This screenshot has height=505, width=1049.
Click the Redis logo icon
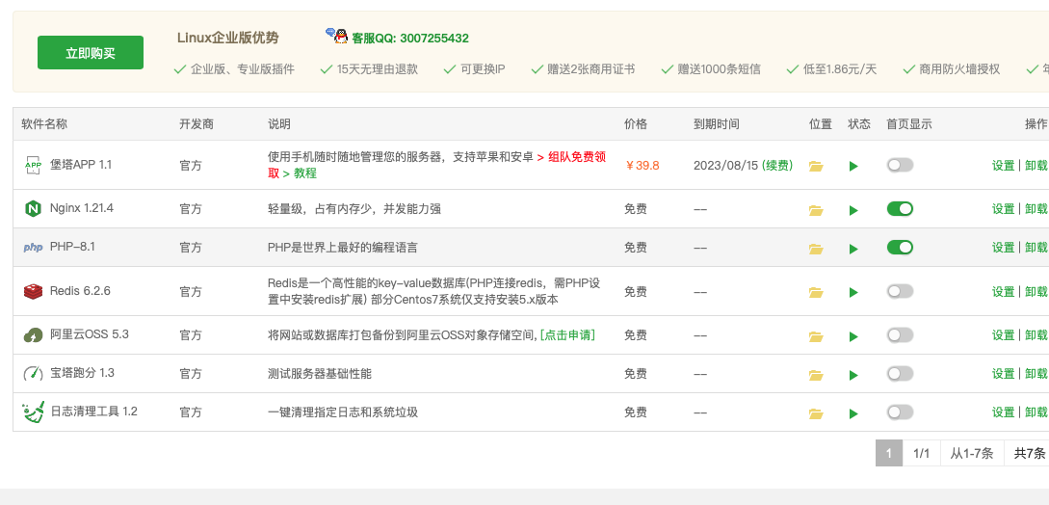(x=33, y=291)
